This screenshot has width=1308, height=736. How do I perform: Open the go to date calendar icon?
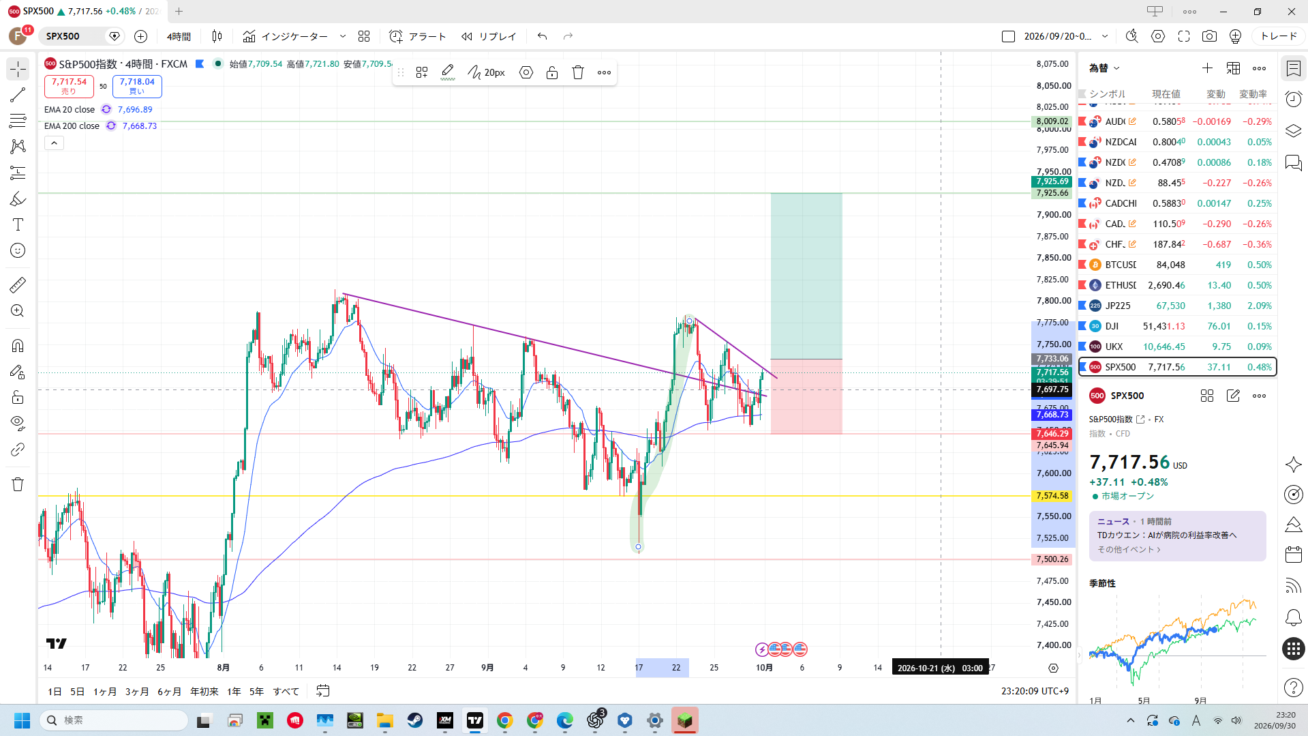point(323,691)
